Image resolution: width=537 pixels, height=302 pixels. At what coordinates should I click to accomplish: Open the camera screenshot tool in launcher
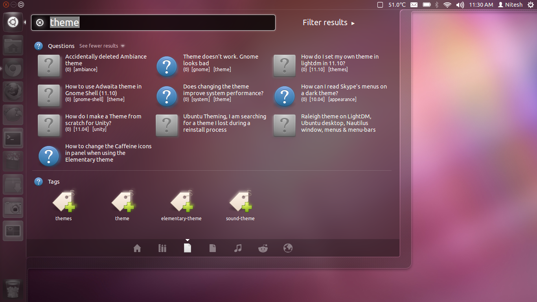(13, 208)
